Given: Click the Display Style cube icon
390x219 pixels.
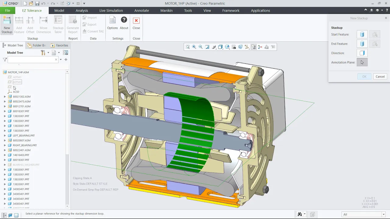Looking at the screenshot, I should coord(221,47).
